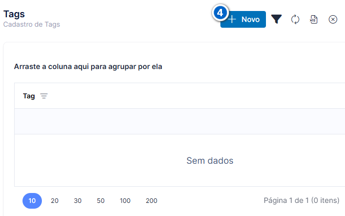Screen dimensions: 345x216
Task: Click the Sem dados empty message
Action: tap(210, 161)
